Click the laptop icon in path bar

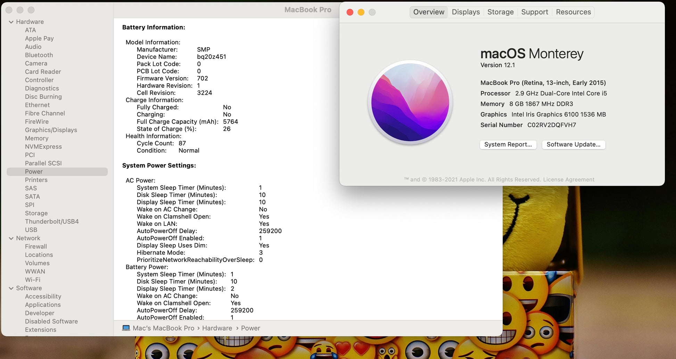126,328
